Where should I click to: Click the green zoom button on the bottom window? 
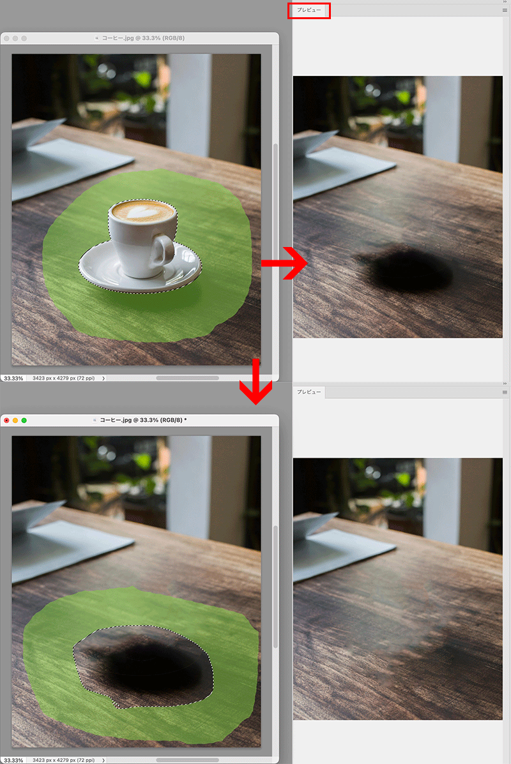(24, 421)
